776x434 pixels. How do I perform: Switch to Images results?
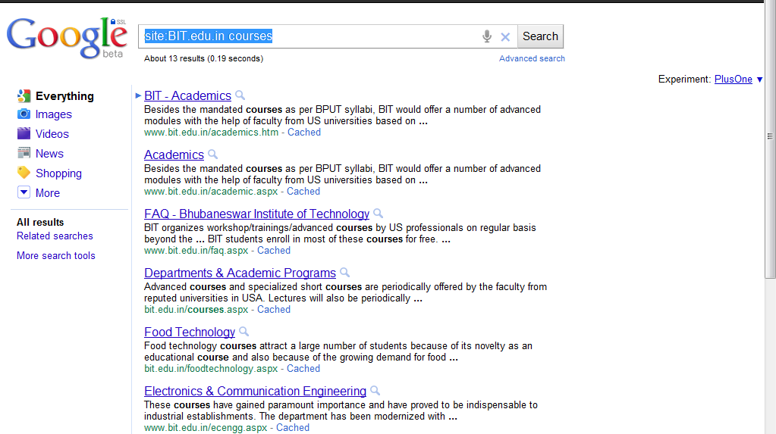pyautogui.click(x=53, y=114)
